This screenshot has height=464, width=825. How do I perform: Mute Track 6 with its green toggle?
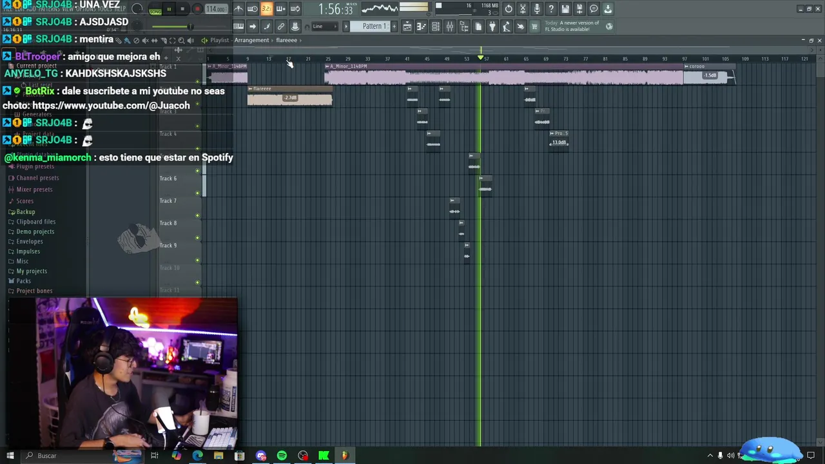pyautogui.click(x=197, y=193)
